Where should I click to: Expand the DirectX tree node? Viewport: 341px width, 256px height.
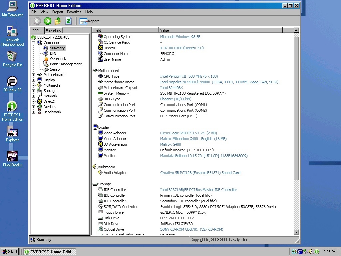[34, 101]
